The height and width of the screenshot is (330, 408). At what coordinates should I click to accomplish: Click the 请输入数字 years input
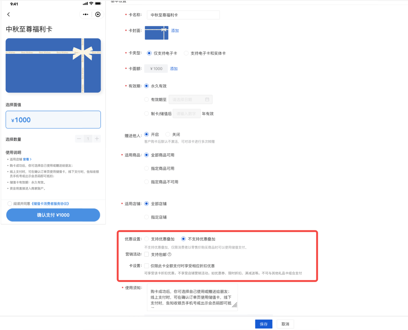coord(186,114)
